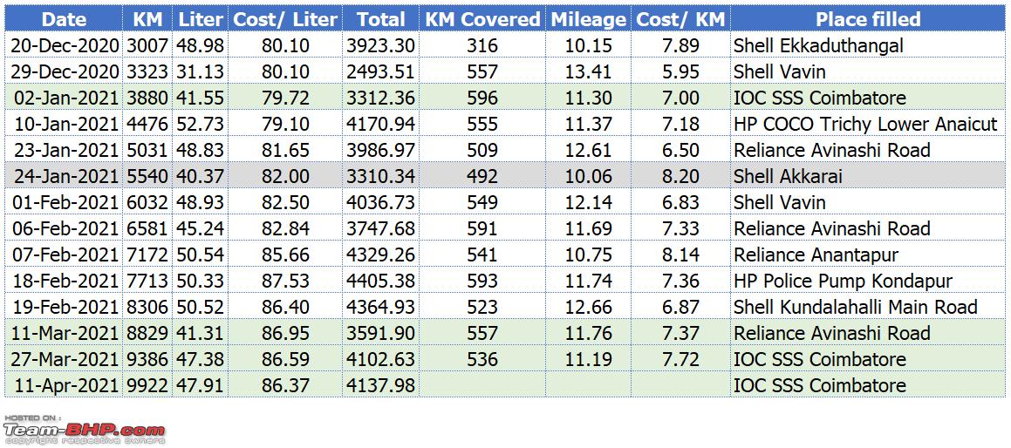Click the date cell 27-Mar-2021
The width and height of the screenshot is (1011, 448).
click(x=64, y=359)
